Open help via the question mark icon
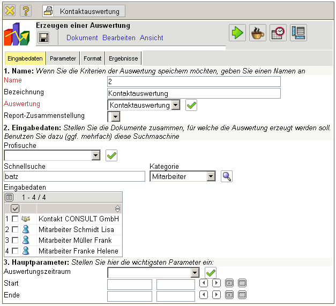 tap(26, 11)
